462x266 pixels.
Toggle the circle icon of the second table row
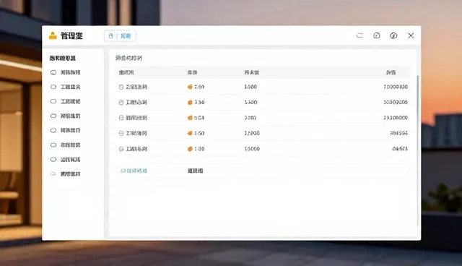coord(121,103)
